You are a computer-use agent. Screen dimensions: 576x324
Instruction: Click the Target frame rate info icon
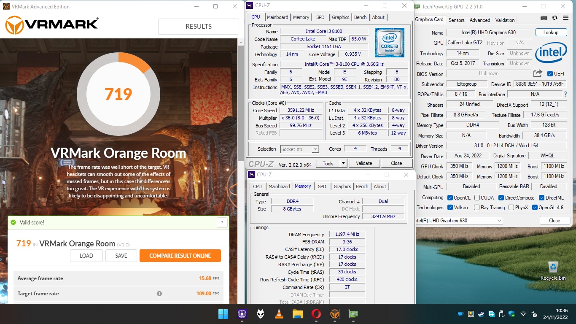point(159,294)
